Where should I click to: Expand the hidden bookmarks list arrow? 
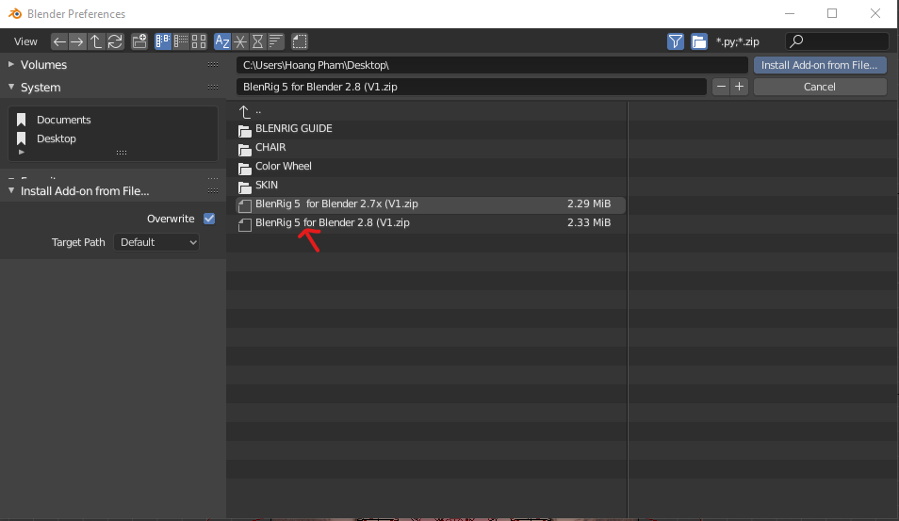tap(22, 152)
